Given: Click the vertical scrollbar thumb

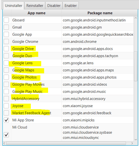Looking at the screenshot, I should 136,66.
